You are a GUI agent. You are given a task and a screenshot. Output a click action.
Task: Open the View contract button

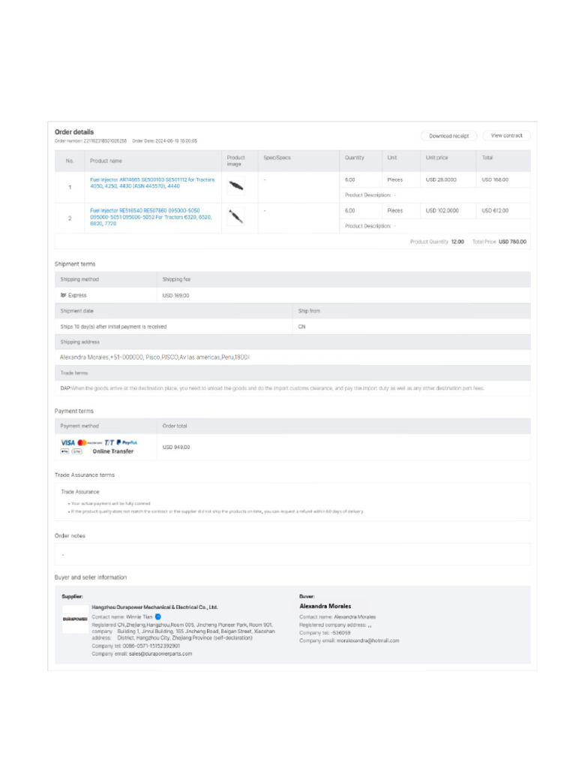[x=506, y=136]
